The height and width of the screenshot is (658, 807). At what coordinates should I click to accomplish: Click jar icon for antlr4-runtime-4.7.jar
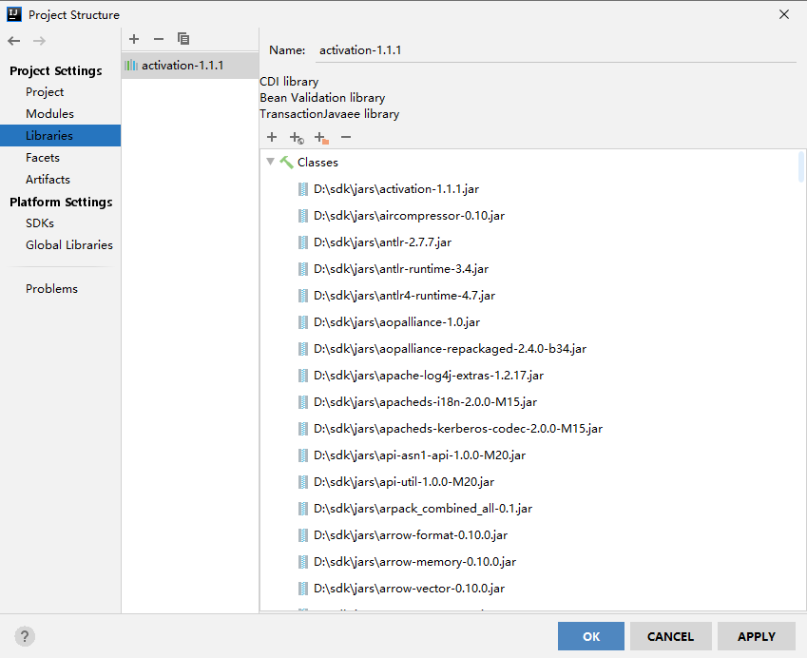pyautogui.click(x=303, y=296)
